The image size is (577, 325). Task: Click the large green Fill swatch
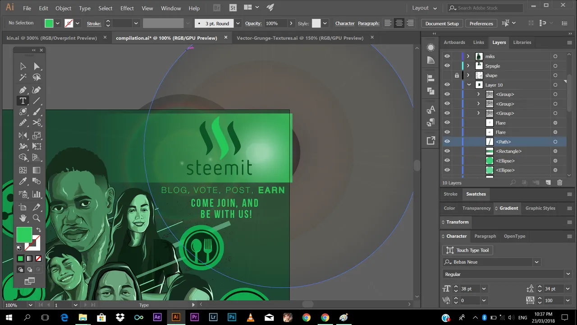pos(24,235)
